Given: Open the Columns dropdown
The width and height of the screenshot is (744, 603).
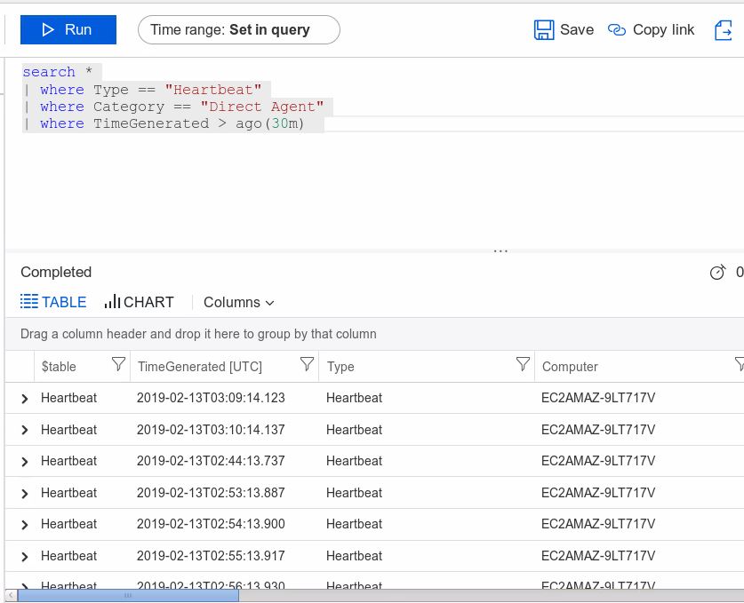Looking at the screenshot, I should coord(238,302).
